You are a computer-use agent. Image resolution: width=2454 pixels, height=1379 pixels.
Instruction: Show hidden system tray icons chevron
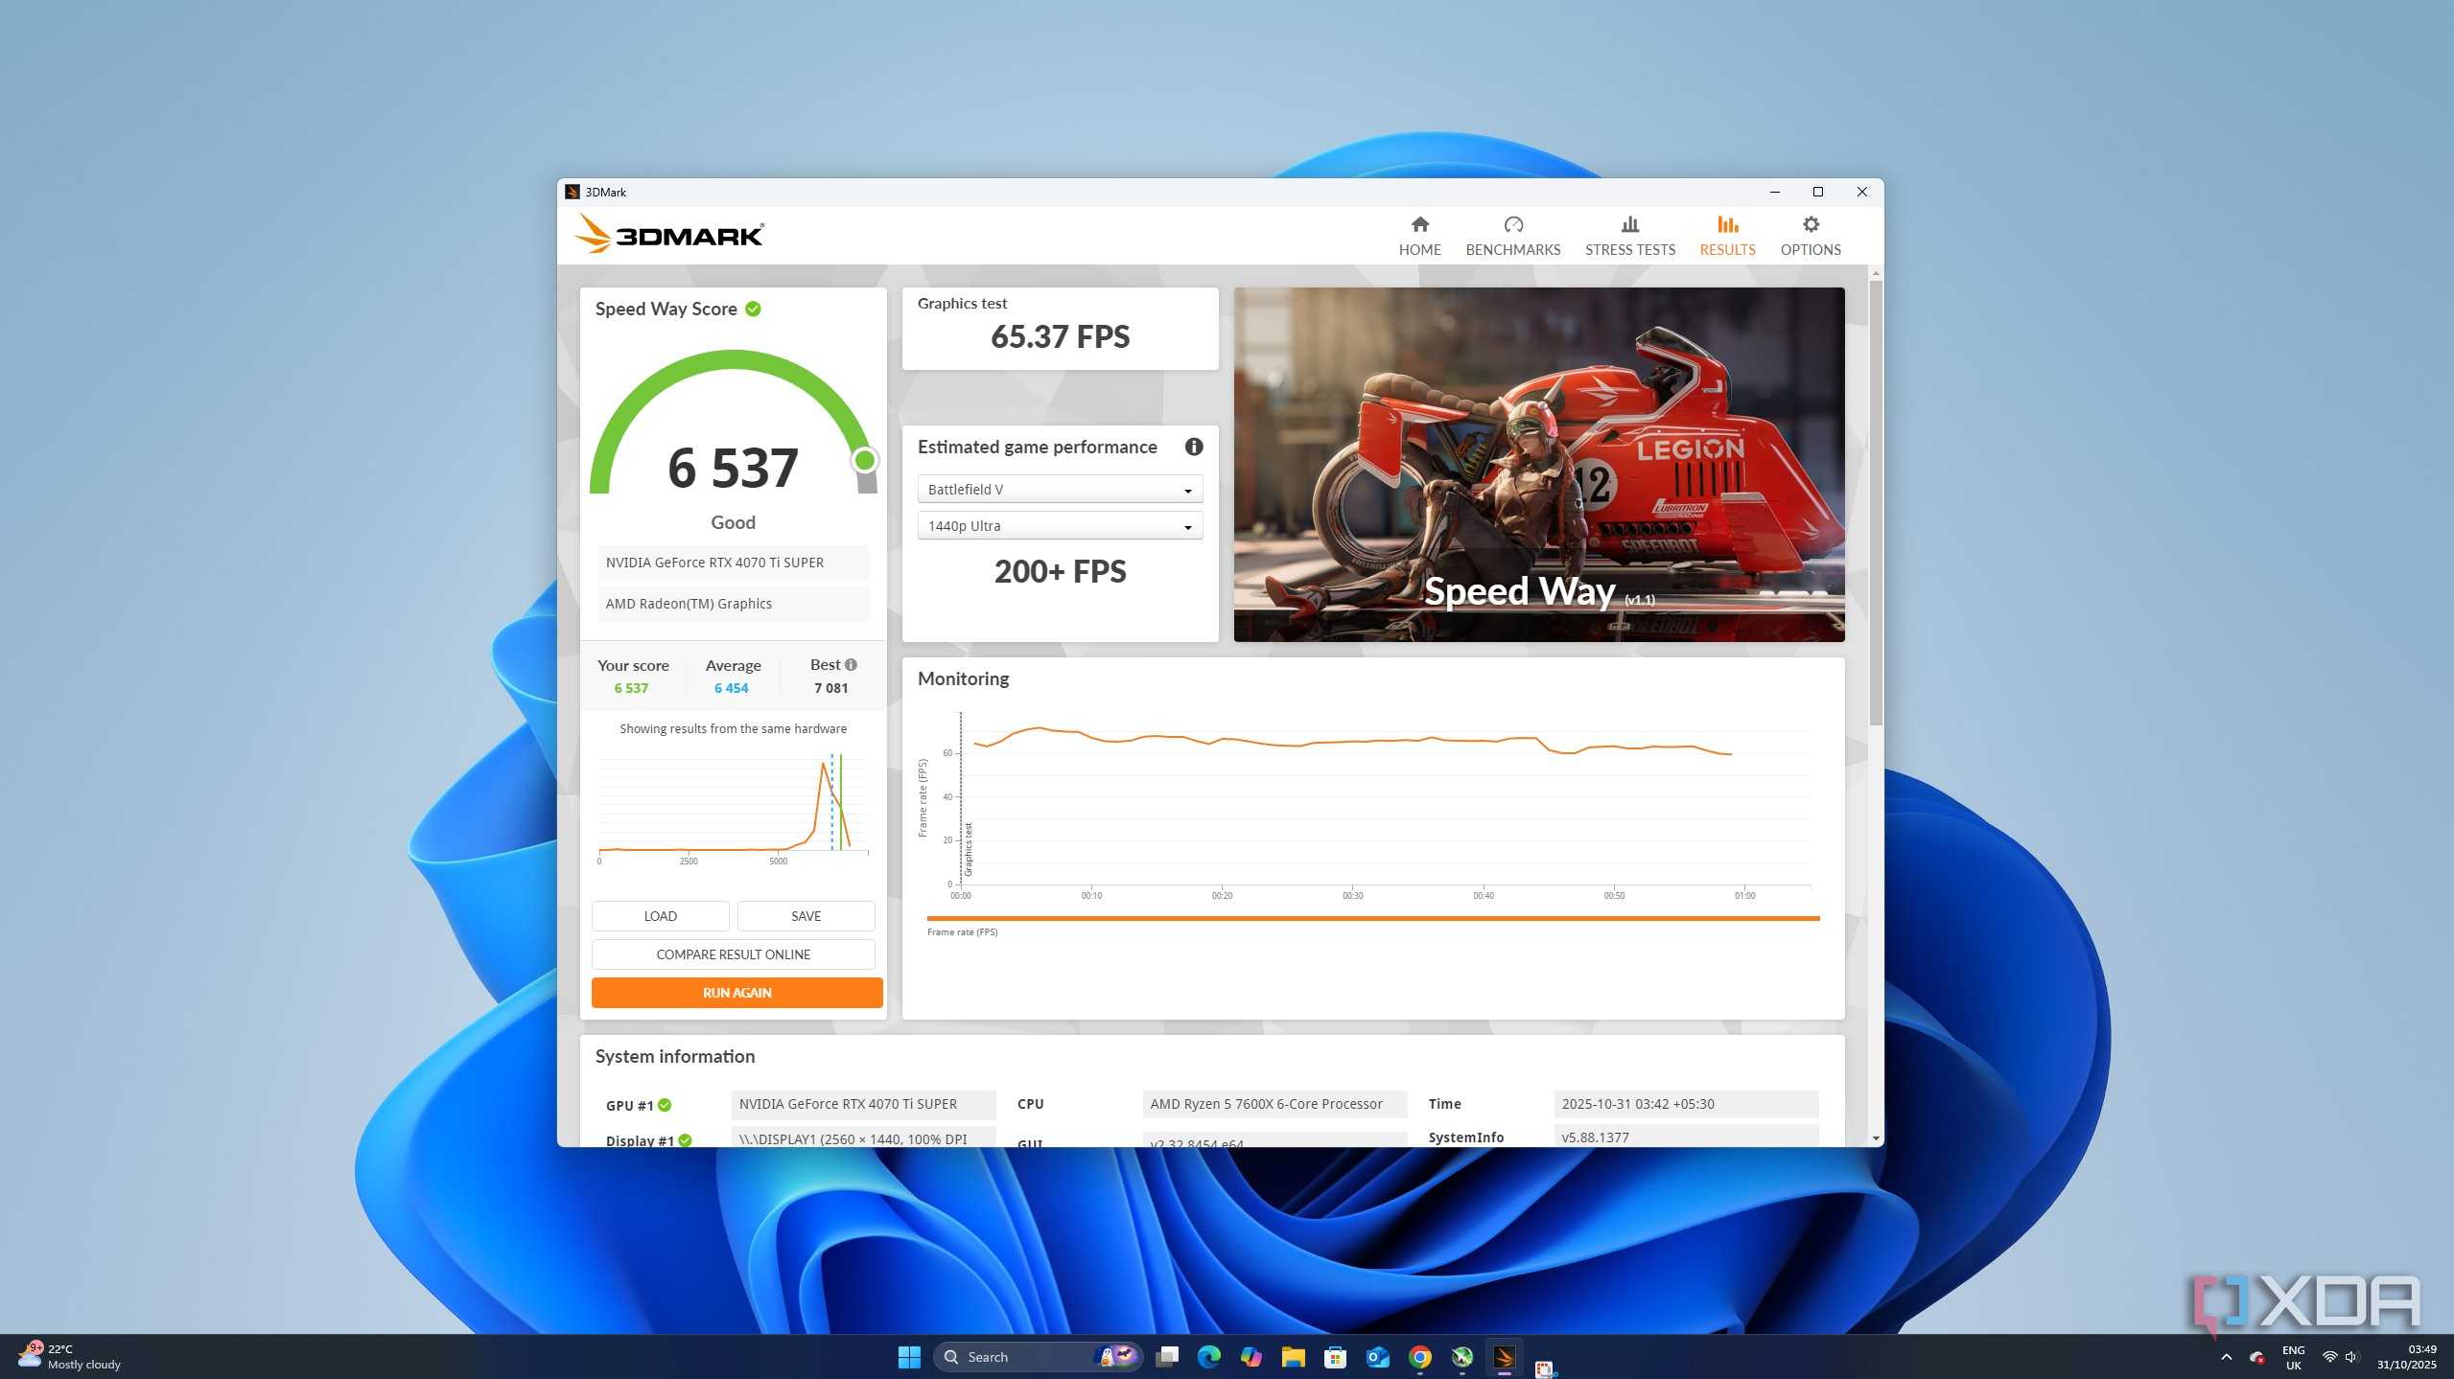(2226, 1357)
